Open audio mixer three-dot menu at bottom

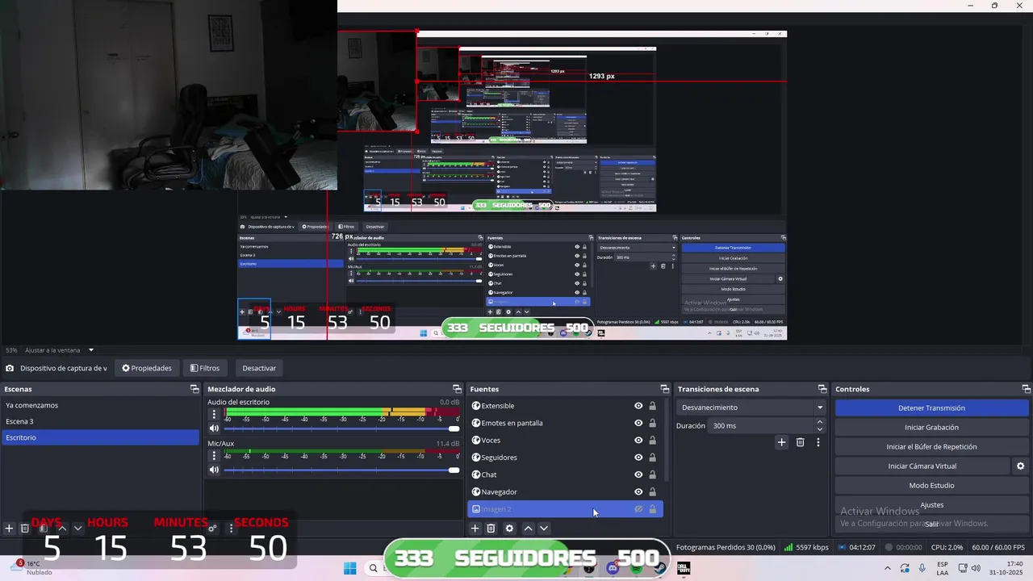point(231,529)
